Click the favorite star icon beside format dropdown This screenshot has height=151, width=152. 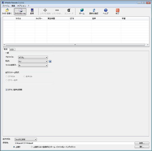pos(50,61)
